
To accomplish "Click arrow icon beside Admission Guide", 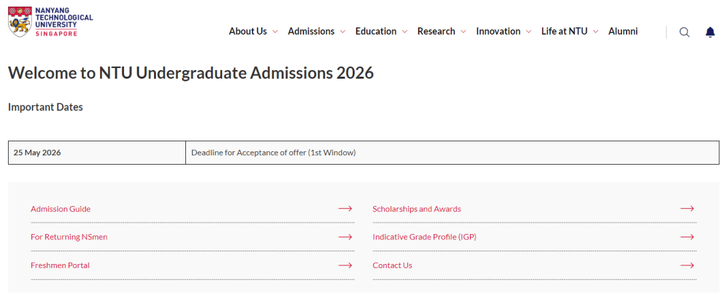I will [x=345, y=209].
